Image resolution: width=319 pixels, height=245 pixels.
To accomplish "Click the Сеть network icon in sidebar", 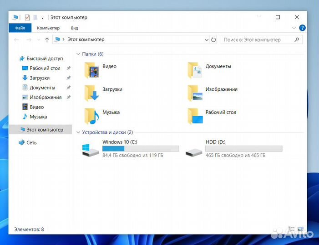I will coord(21,142).
